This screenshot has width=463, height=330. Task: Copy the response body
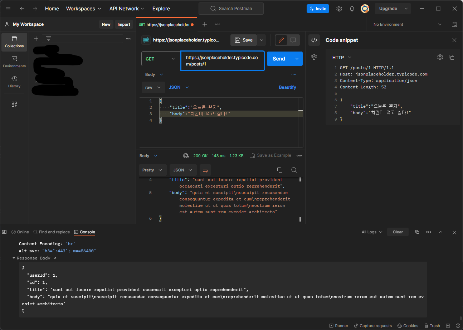click(280, 170)
